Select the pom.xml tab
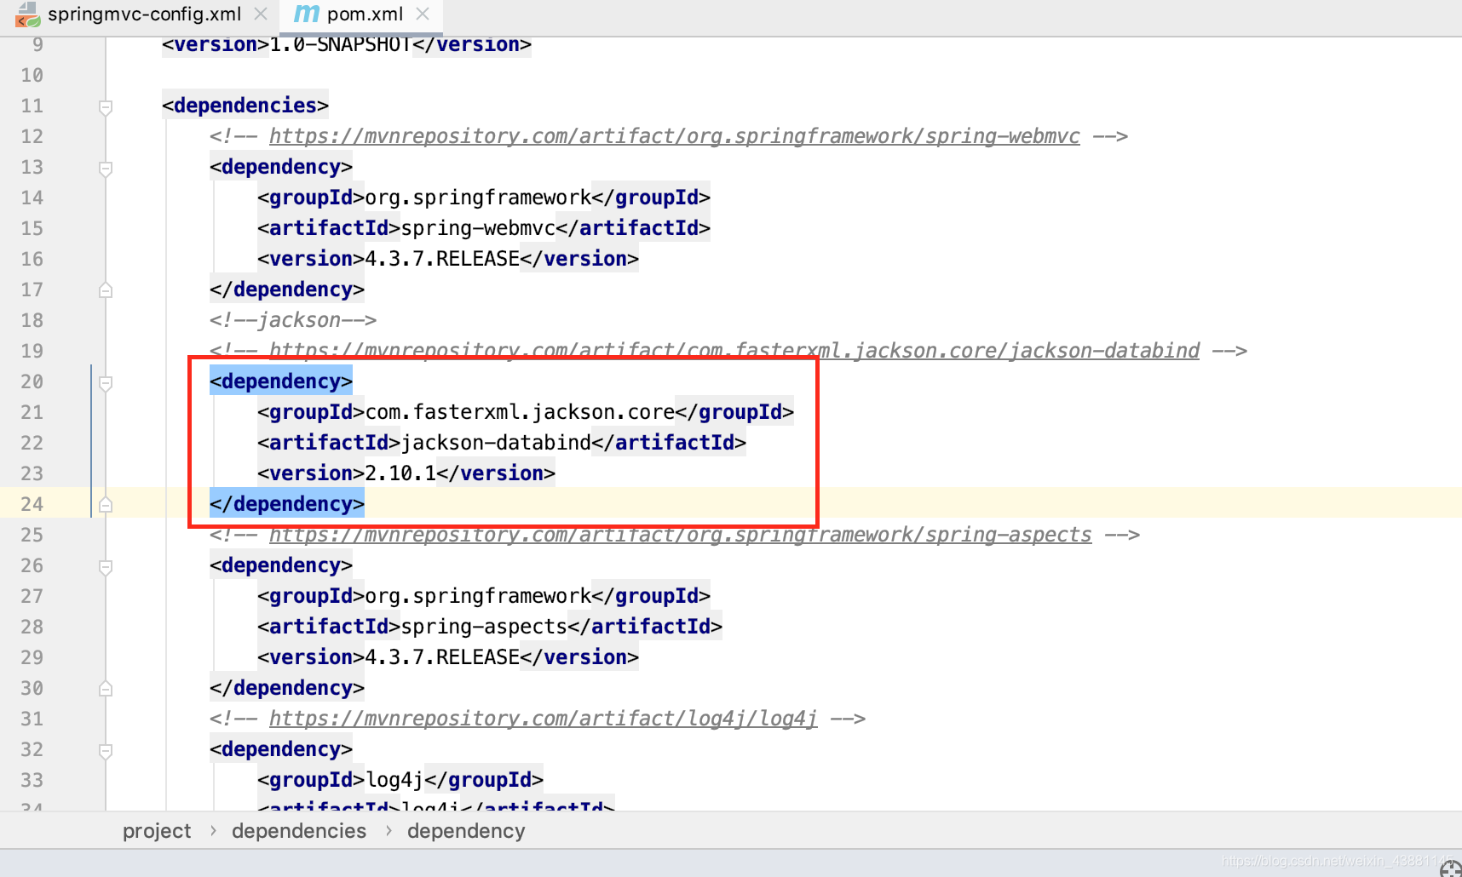Viewport: 1462px width, 877px height. tap(365, 14)
